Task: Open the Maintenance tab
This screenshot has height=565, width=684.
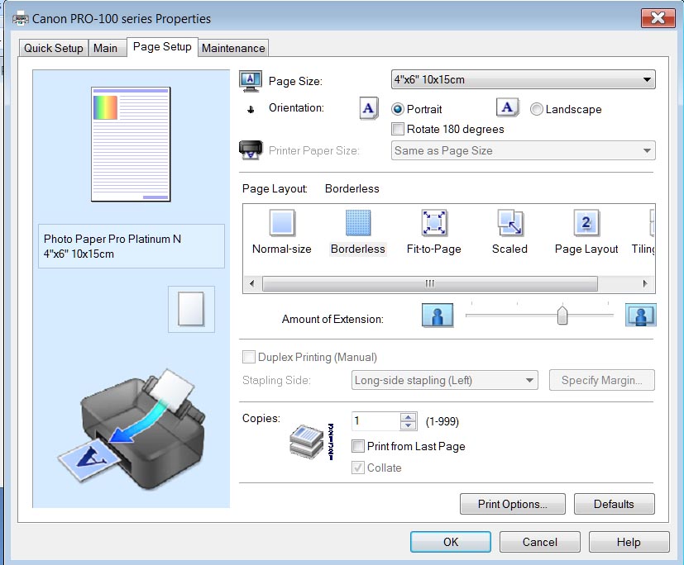Action: pyautogui.click(x=234, y=48)
